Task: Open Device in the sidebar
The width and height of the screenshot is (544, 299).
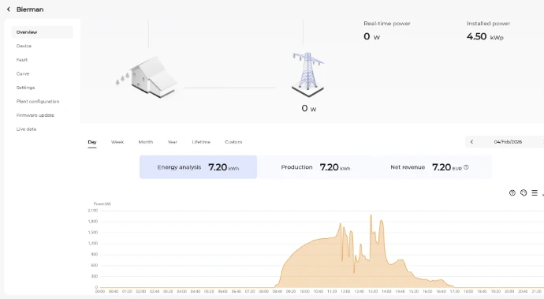Action: click(24, 46)
